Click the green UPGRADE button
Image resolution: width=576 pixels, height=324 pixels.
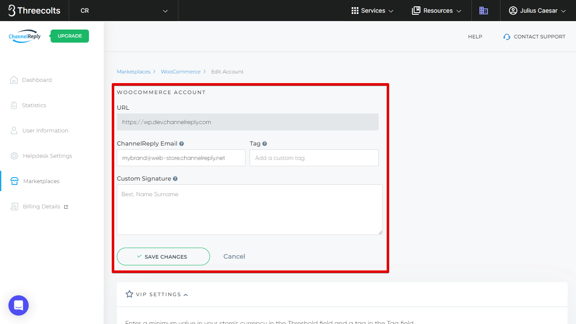point(70,36)
